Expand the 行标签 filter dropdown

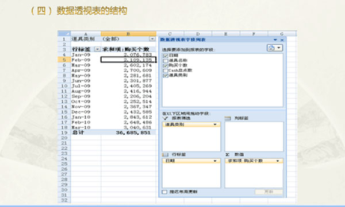click(97, 49)
